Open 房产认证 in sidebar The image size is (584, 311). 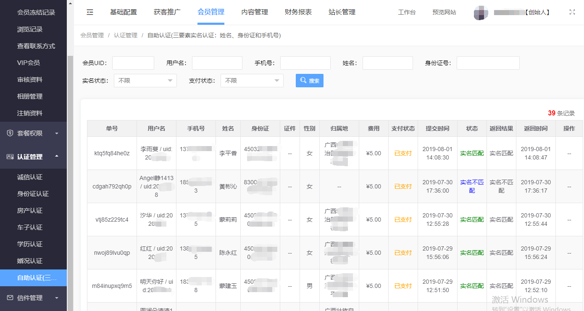pos(30,211)
